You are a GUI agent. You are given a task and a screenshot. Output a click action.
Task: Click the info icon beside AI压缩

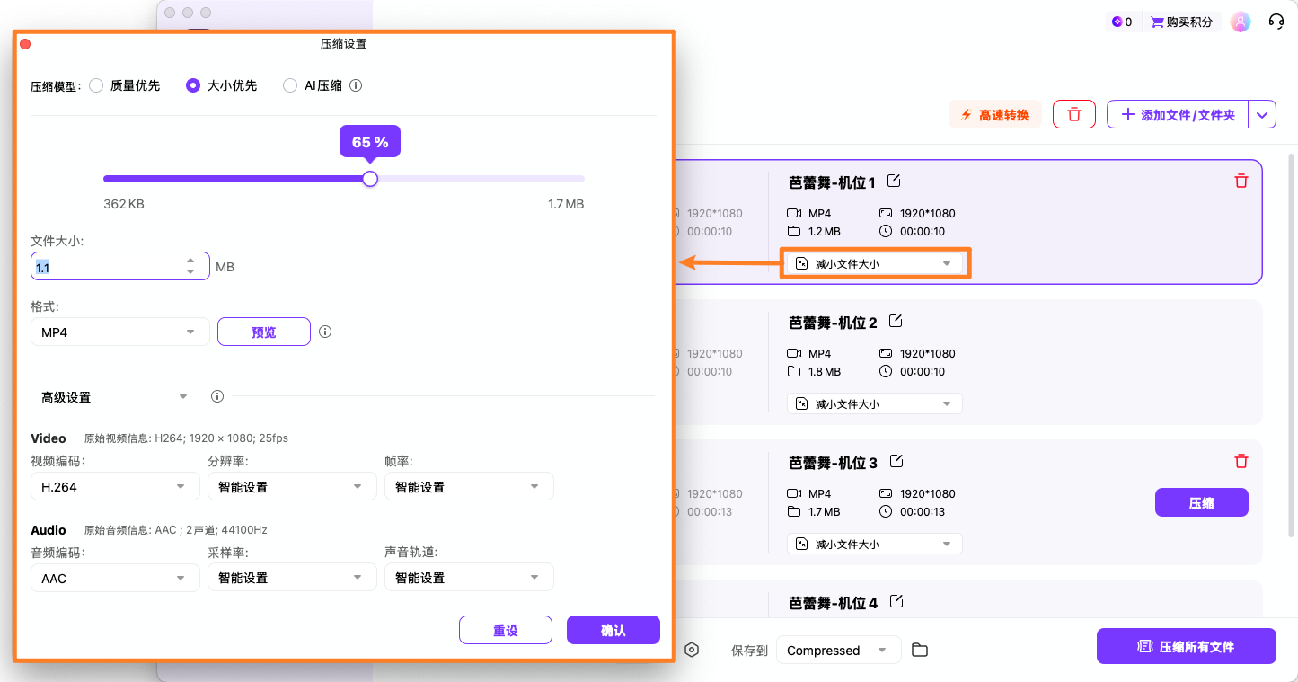point(356,85)
